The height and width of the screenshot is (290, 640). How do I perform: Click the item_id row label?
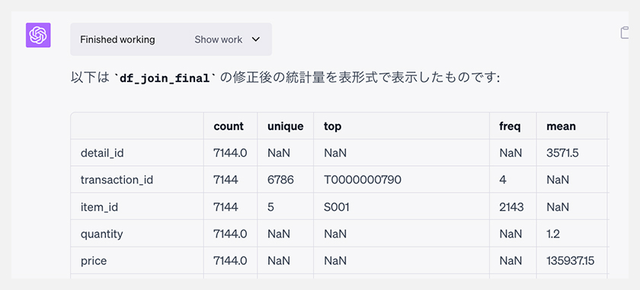(99, 207)
